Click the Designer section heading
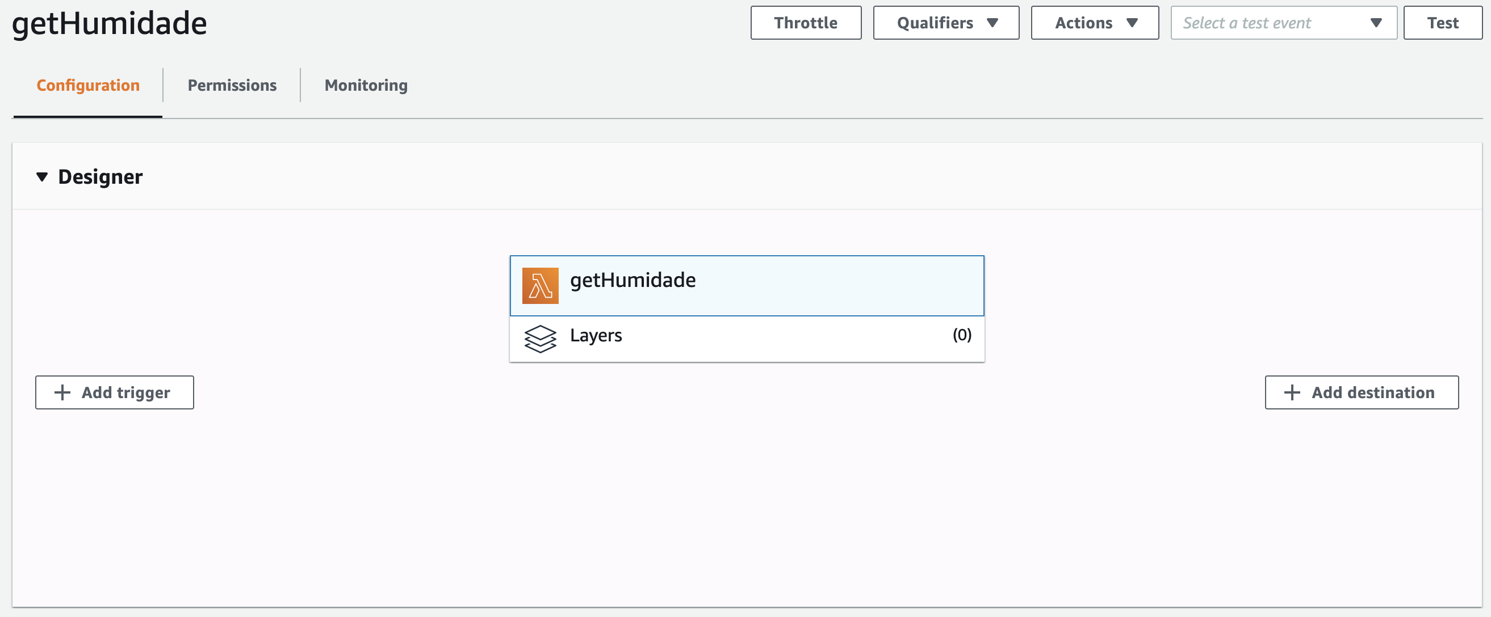This screenshot has width=1491, height=617. click(100, 177)
